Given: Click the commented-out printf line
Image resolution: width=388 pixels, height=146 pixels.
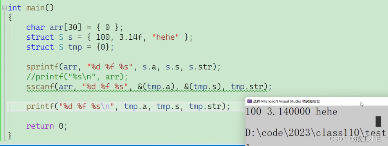Looking at the screenshot, I should click(x=77, y=77).
